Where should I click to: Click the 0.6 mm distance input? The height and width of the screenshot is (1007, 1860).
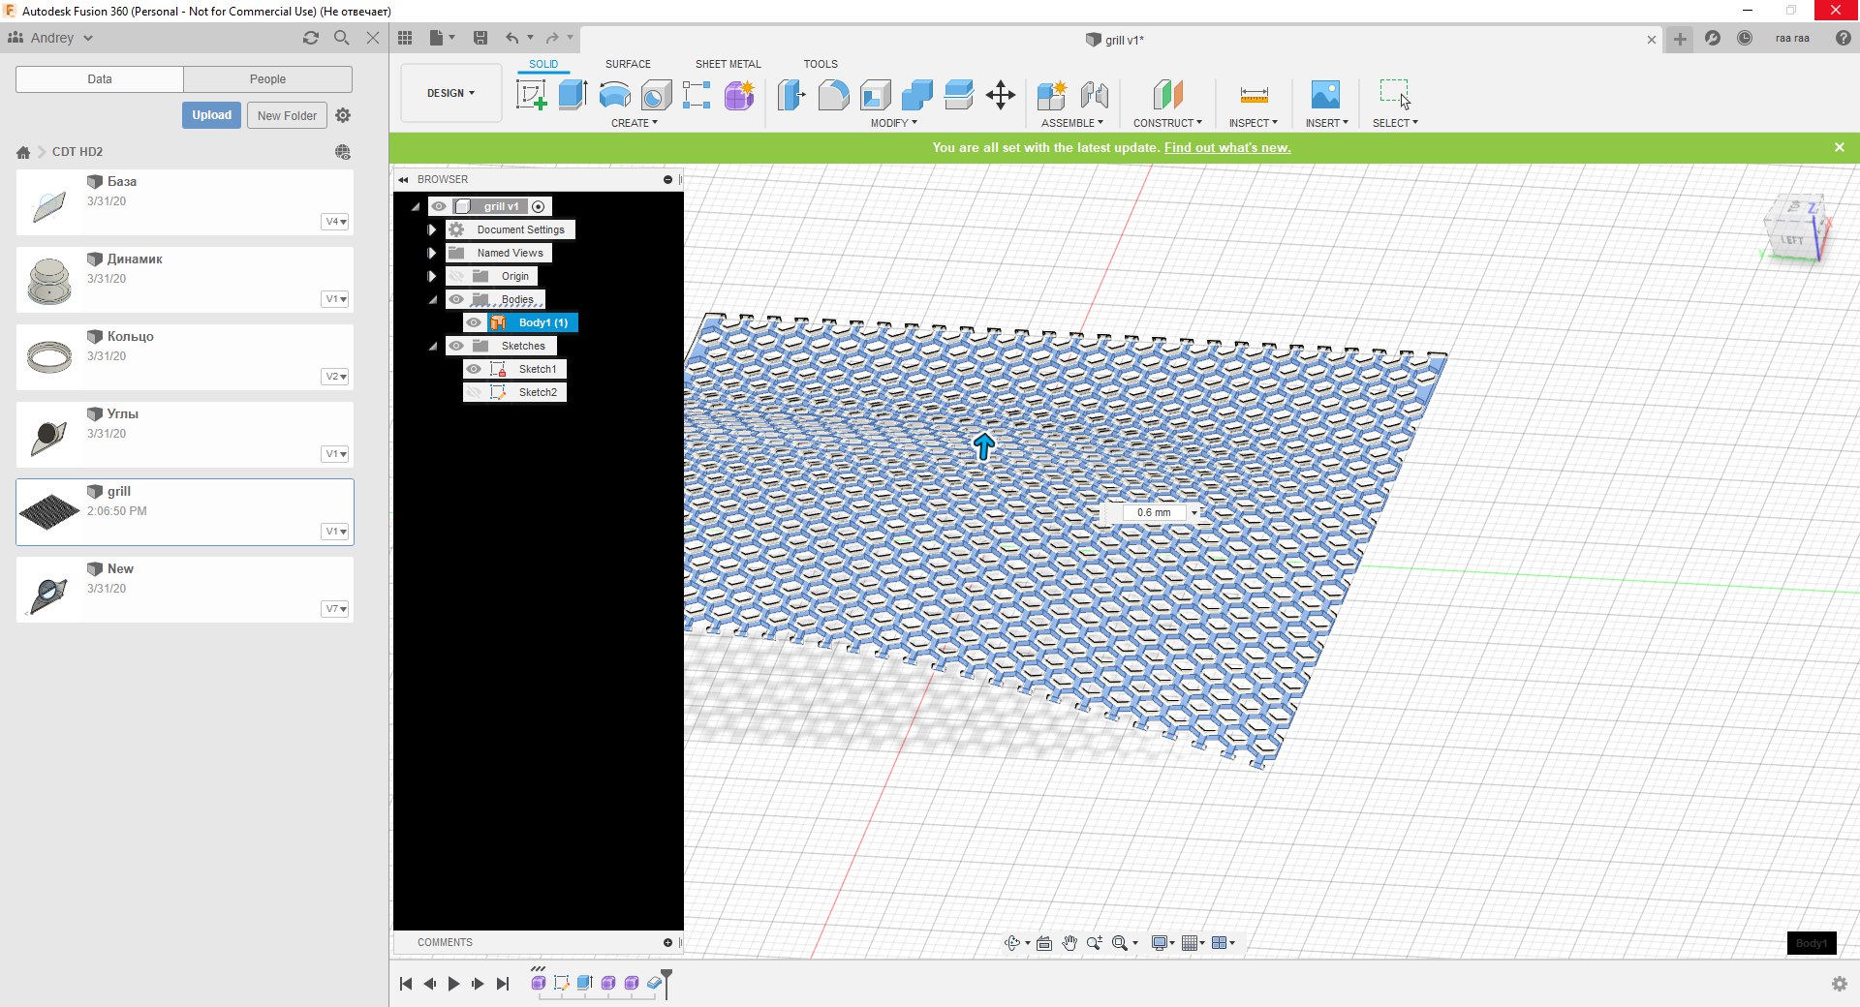coord(1153,512)
